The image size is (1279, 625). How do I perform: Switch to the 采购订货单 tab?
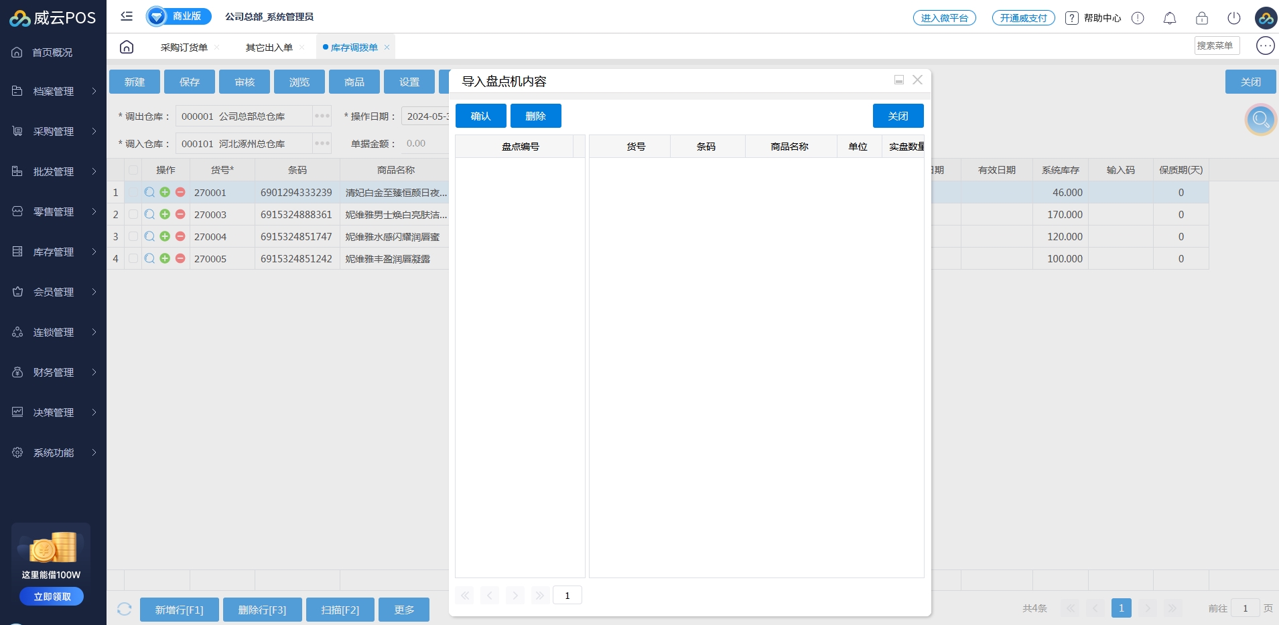pos(184,48)
